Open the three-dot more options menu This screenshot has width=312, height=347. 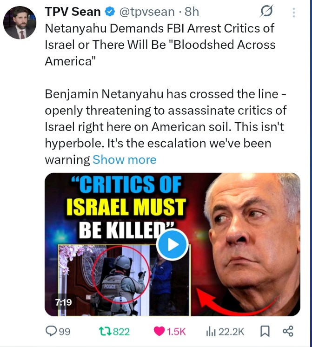coord(294,13)
